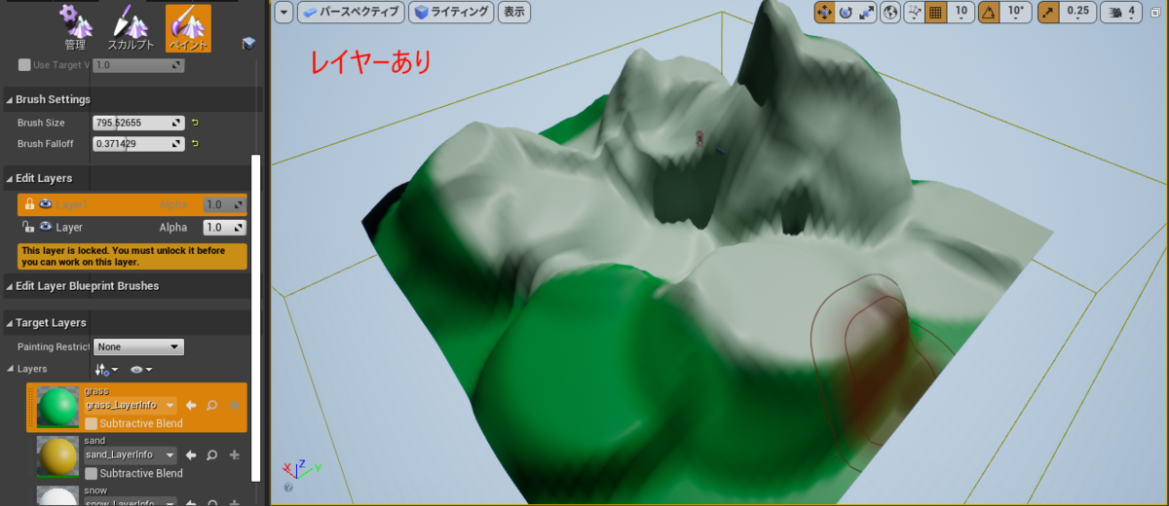The image size is (1169, 506).
Task: Open the 表示 show menu
Action: pyautogui.click(x=514, y=12)
